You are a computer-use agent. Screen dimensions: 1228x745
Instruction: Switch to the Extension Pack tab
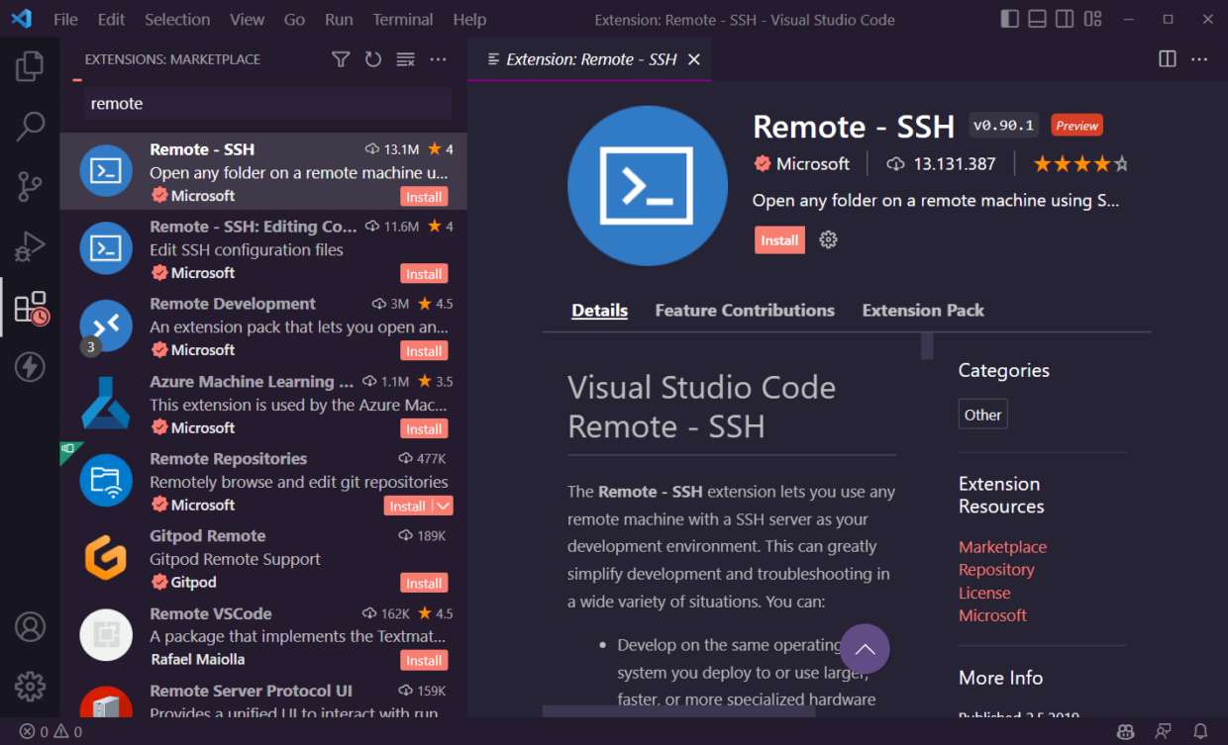pos(922,310)
